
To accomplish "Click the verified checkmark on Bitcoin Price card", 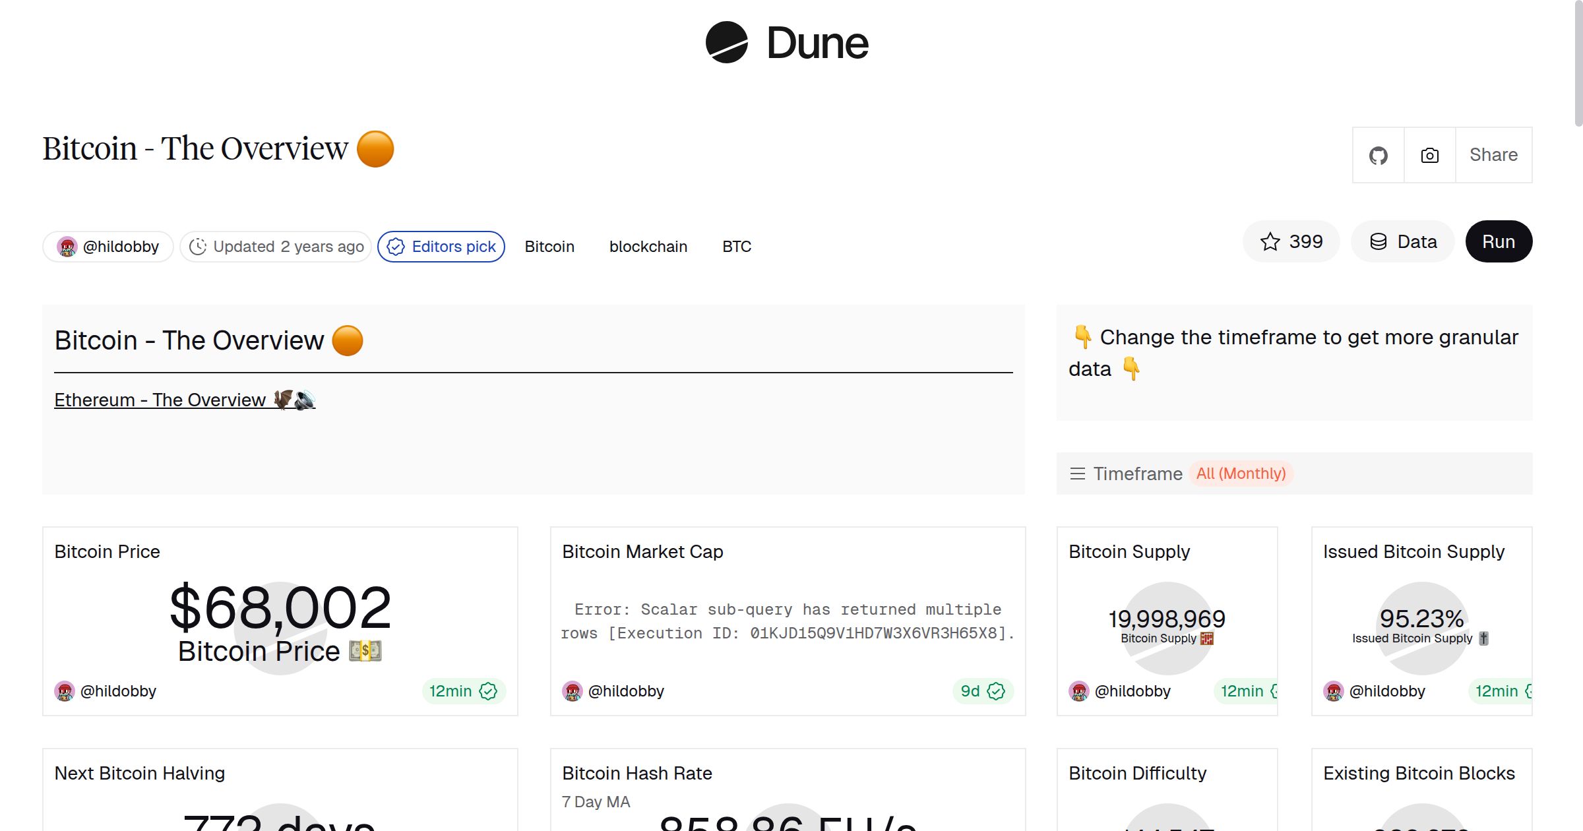I will (488, 691).
